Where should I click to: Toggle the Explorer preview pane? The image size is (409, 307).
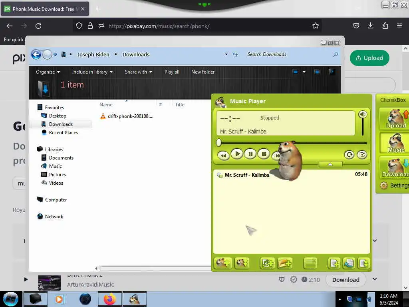pos(317,72)
